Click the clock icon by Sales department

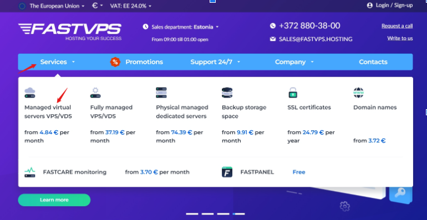(x=146, y=27)
